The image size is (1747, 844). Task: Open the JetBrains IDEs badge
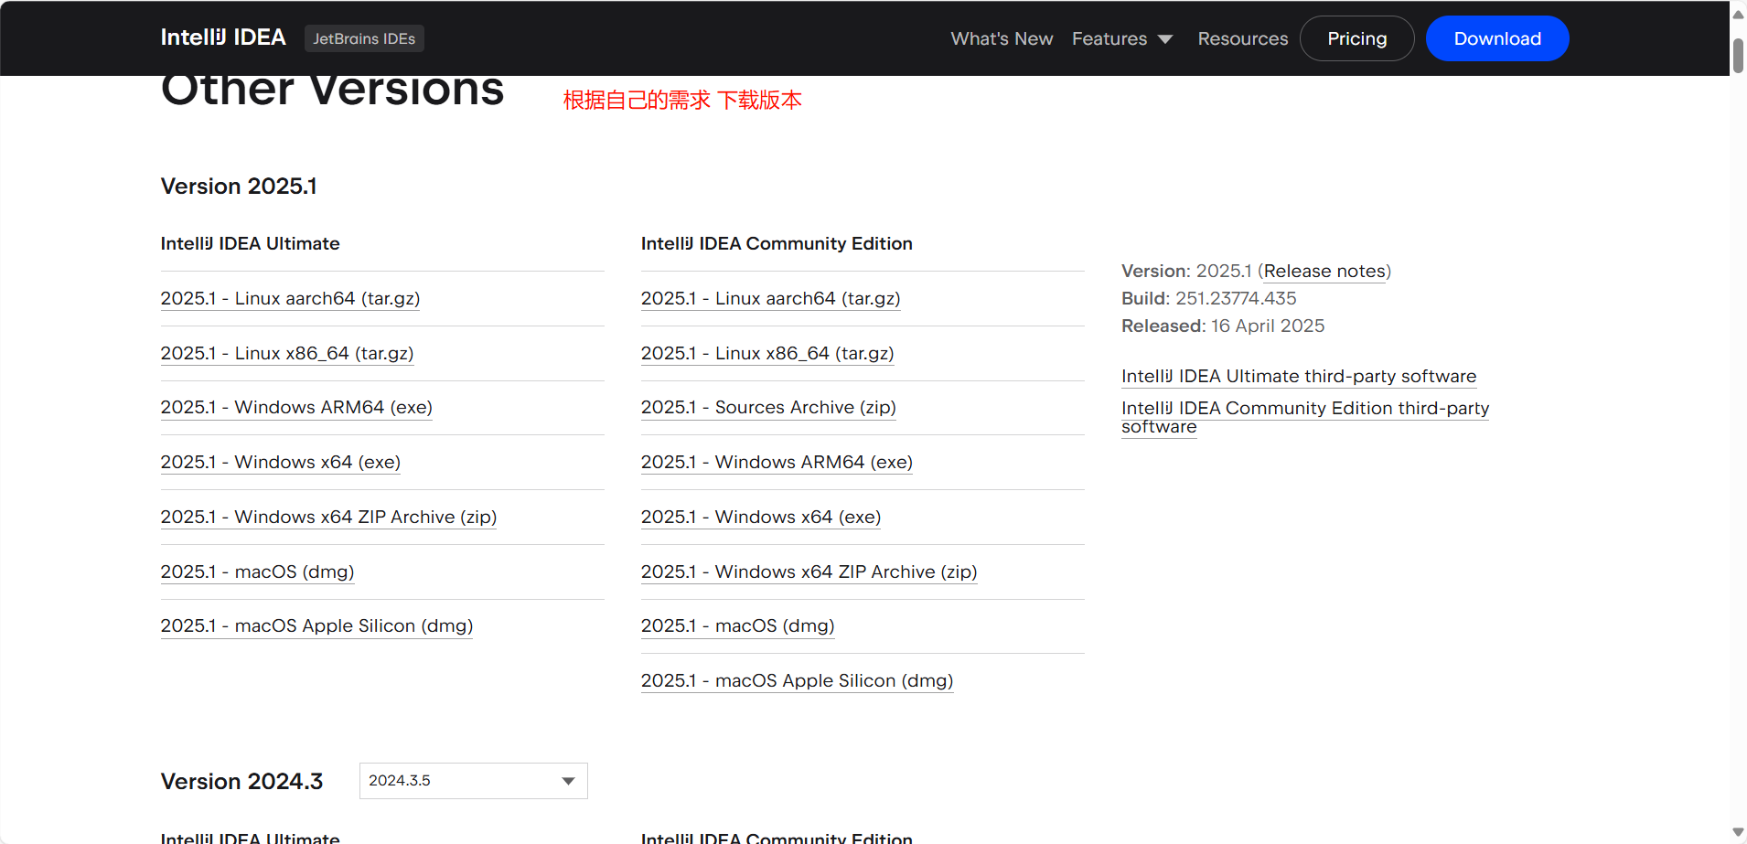tap(364, 38)
